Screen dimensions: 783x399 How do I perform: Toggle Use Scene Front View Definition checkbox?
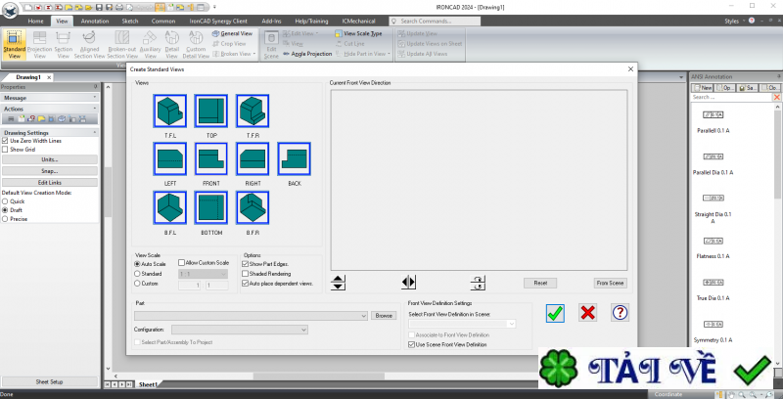(411, 344)
